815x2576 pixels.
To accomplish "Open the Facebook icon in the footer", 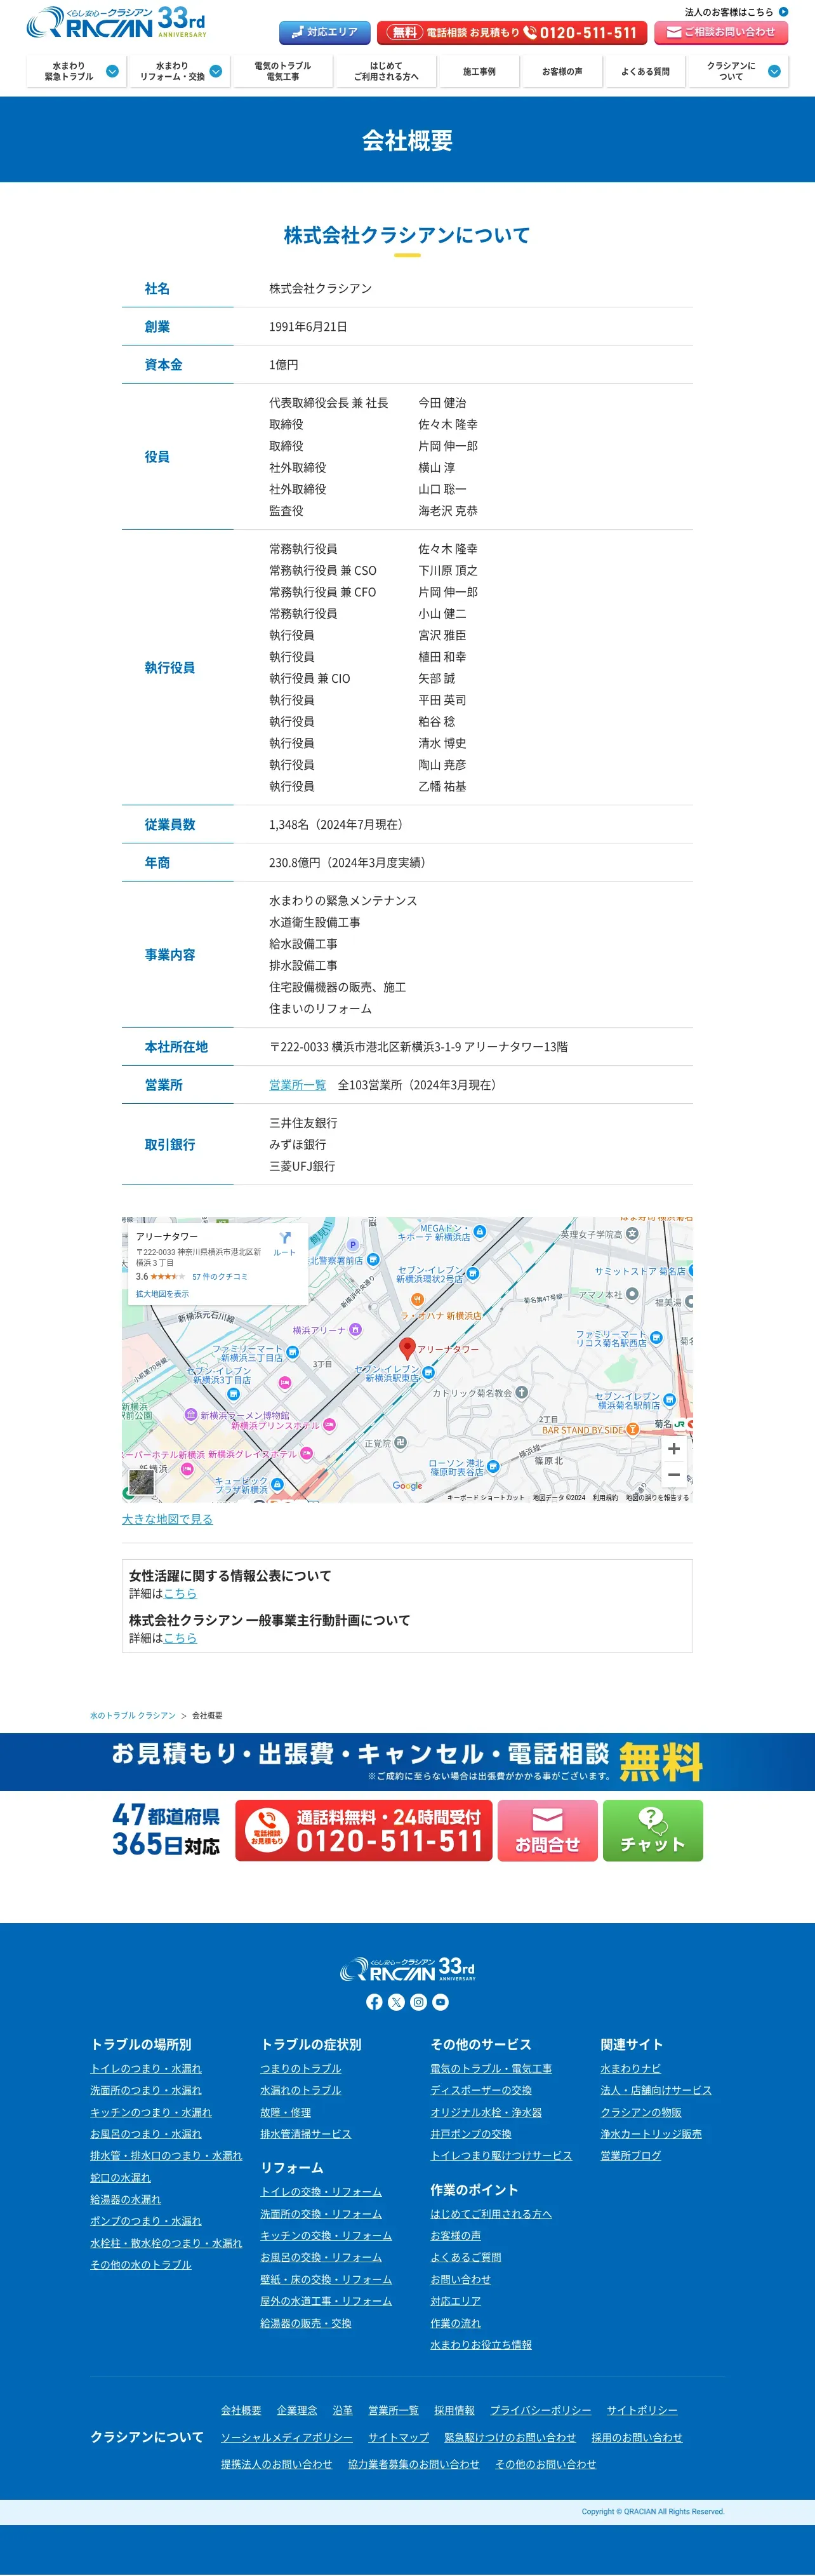I will tap(374, 2002).
